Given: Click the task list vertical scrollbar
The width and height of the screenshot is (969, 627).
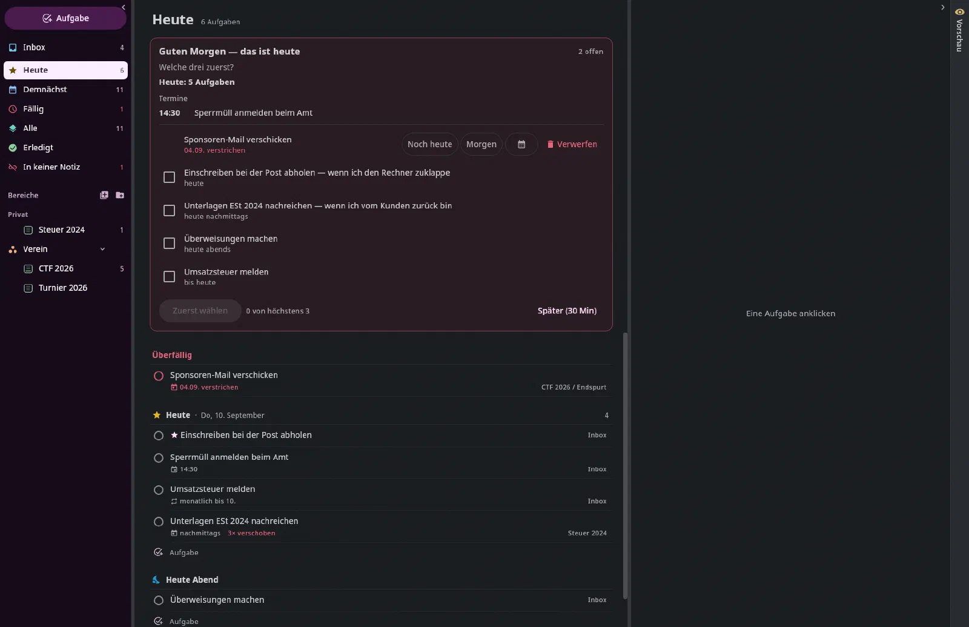Looking at the screenshot, I should [626, 465].
